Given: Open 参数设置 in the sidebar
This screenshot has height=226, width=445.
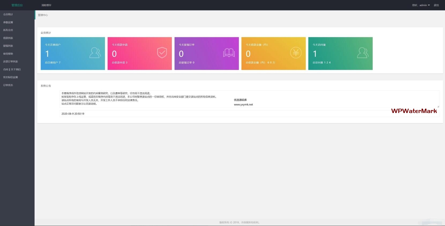Looking at the screenshot, I should (8, 22).
